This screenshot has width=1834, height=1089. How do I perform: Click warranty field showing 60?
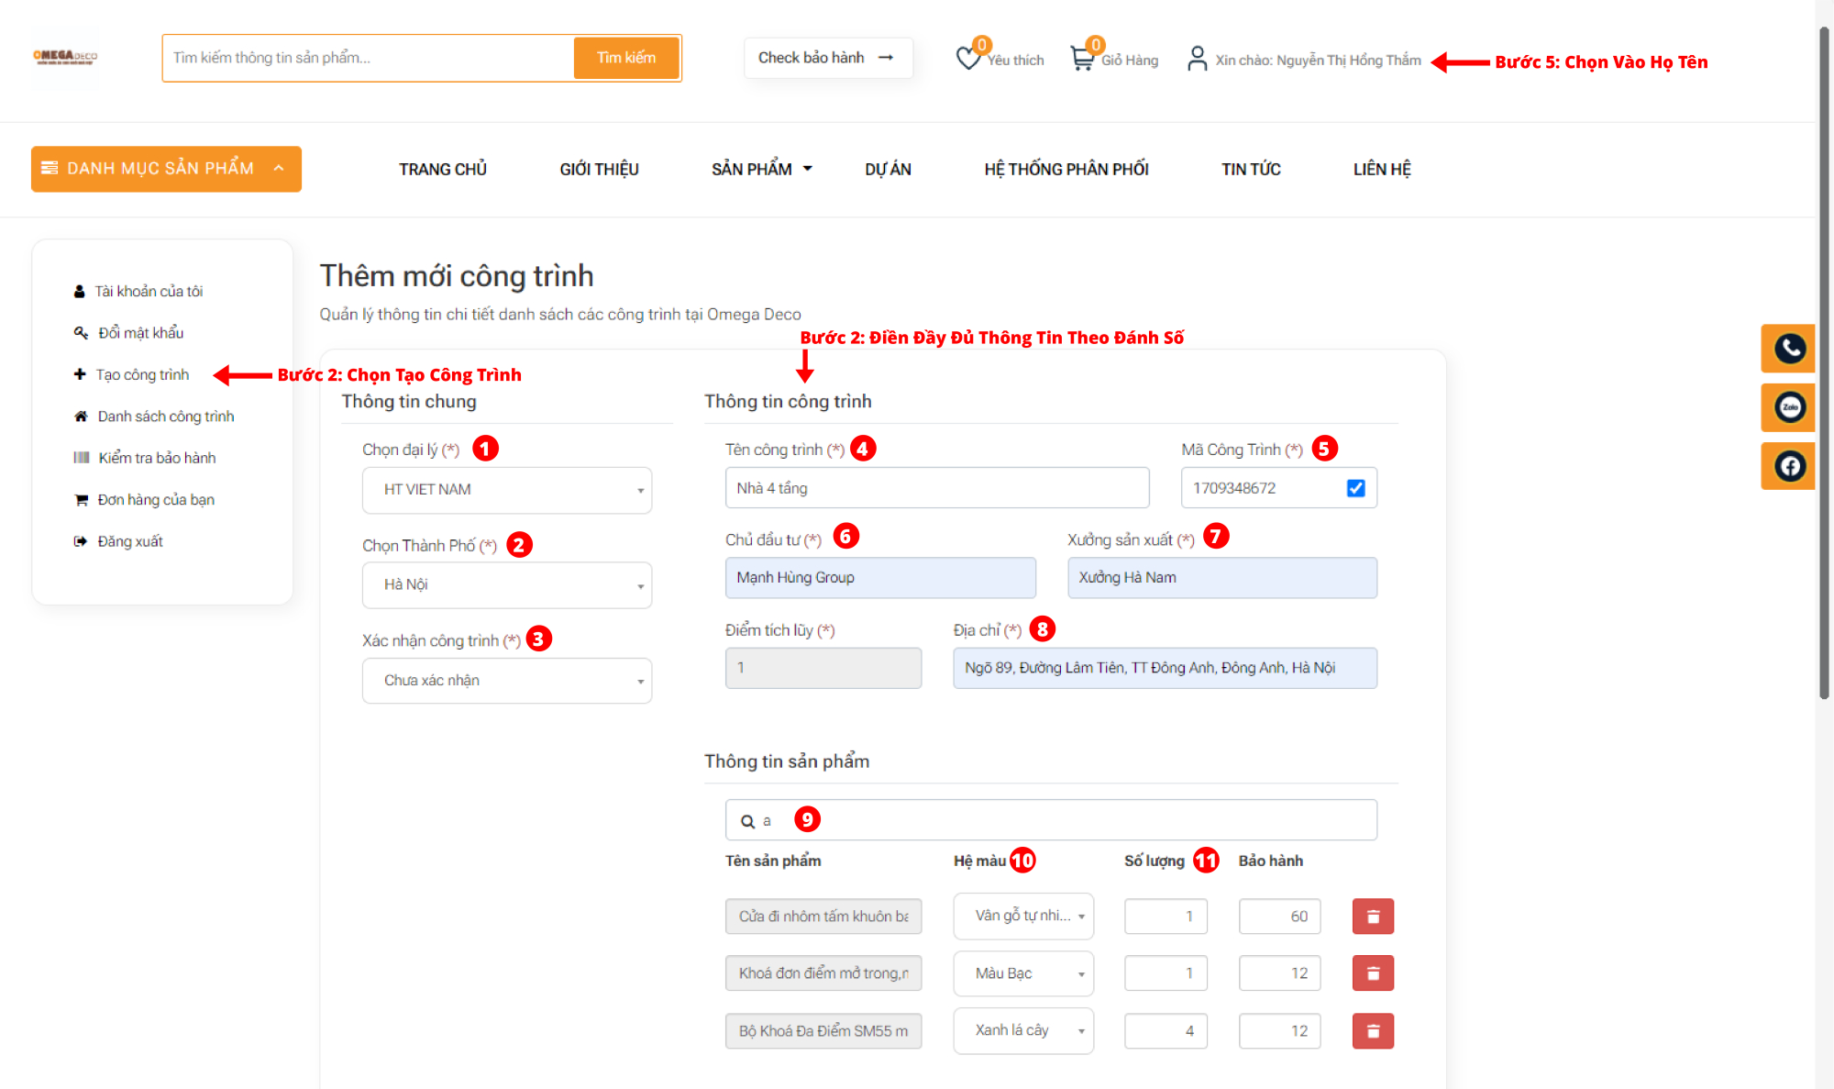(x=1280, y=917)
